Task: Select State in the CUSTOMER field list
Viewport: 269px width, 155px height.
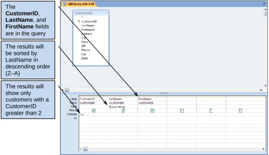Action: 85,42
